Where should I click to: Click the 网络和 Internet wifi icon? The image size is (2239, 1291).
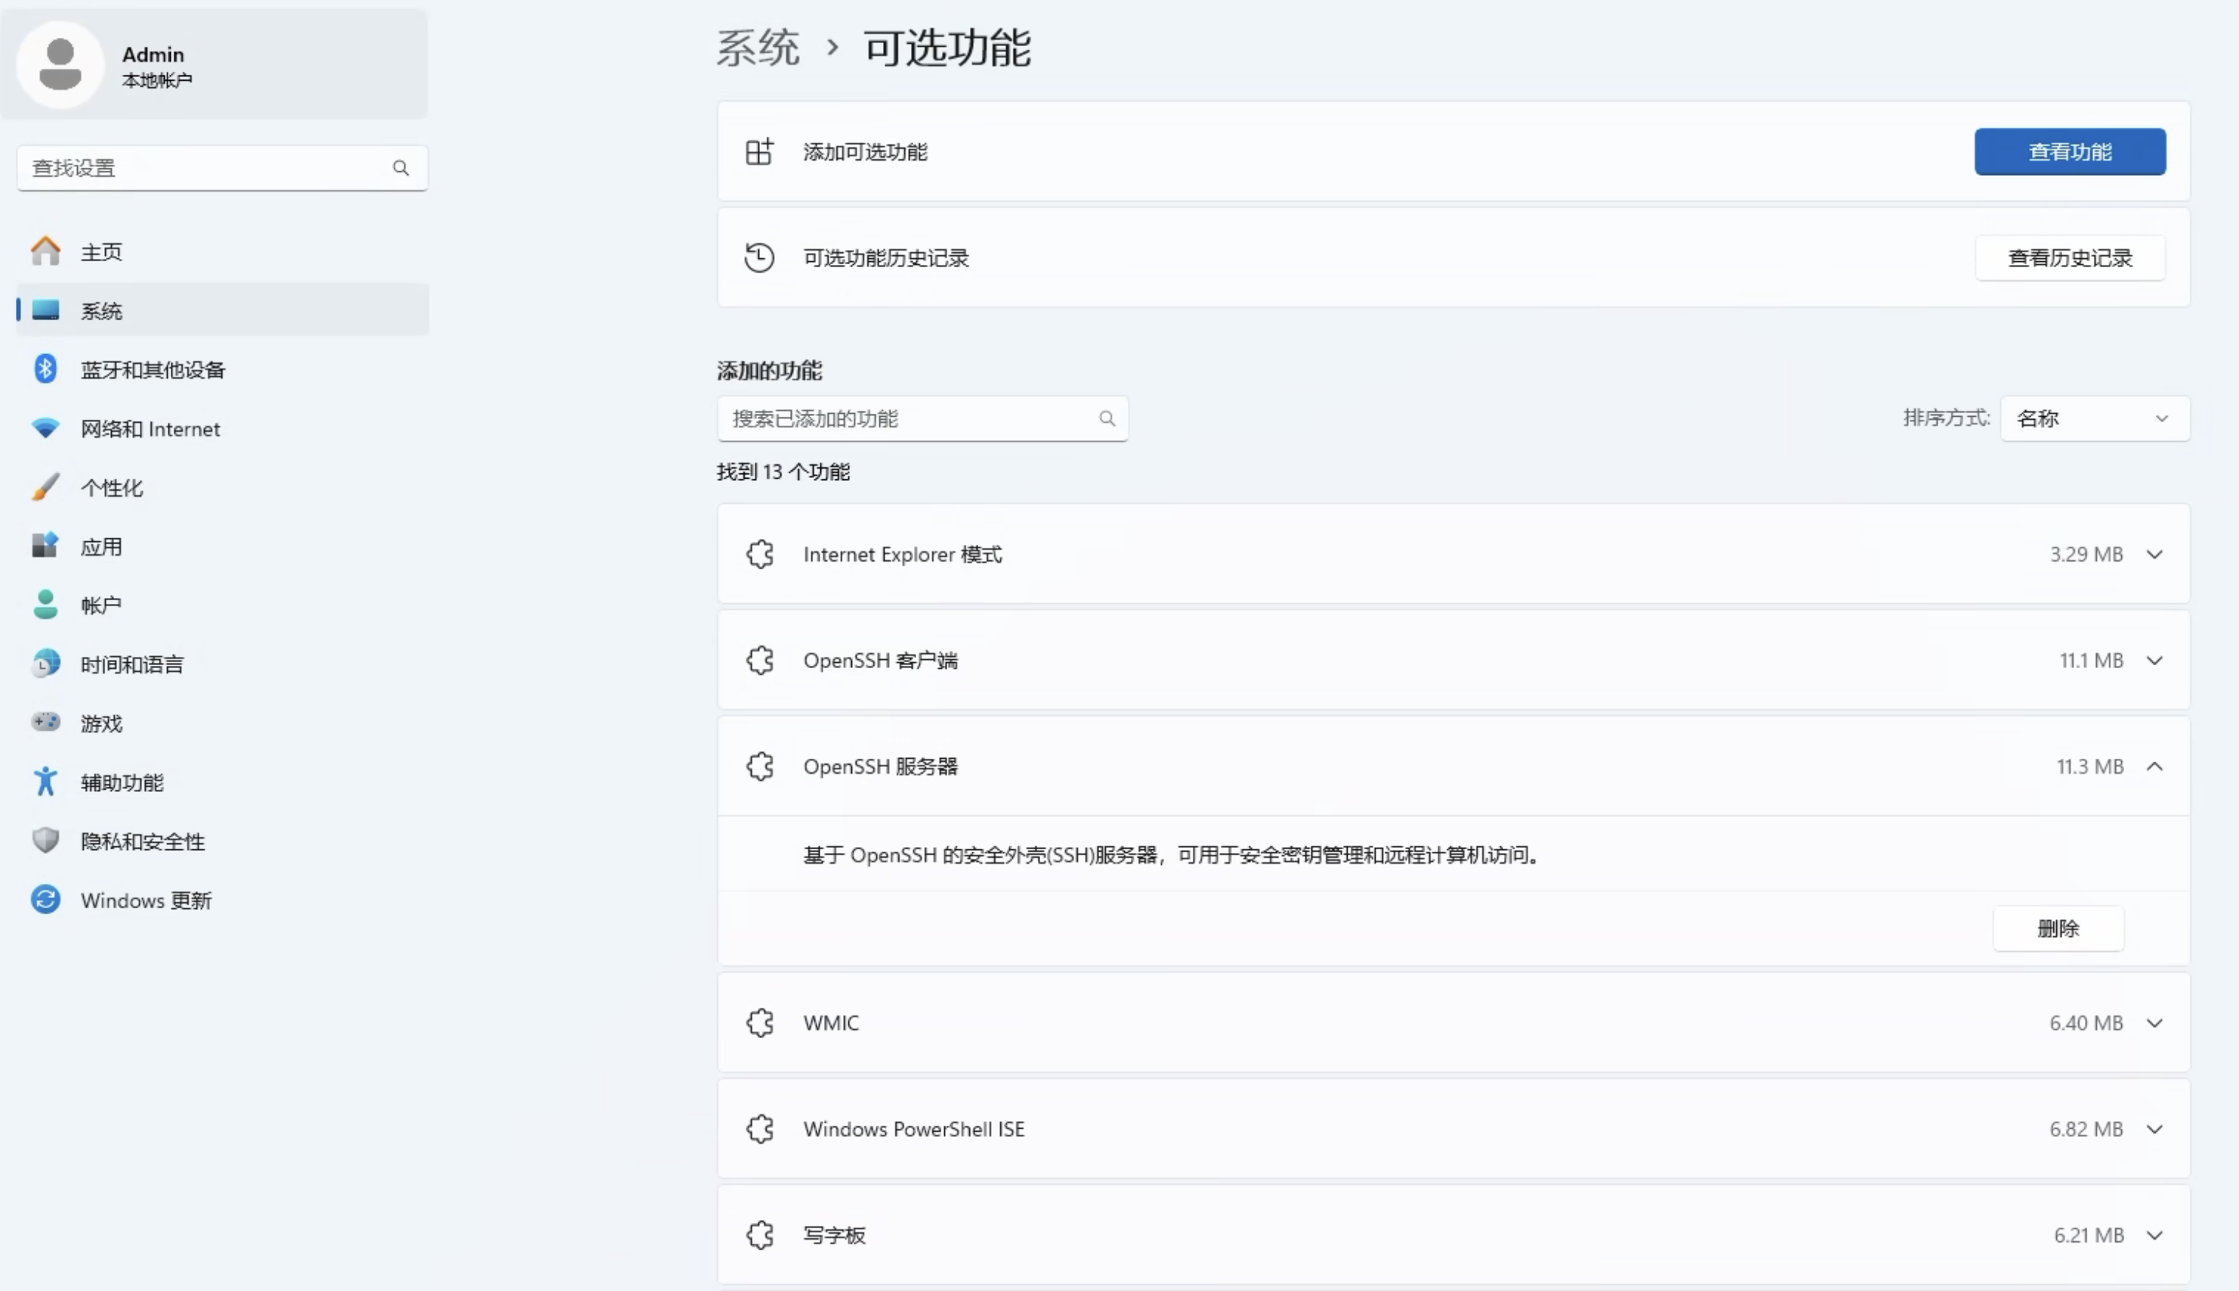click(x=45, y=428)
